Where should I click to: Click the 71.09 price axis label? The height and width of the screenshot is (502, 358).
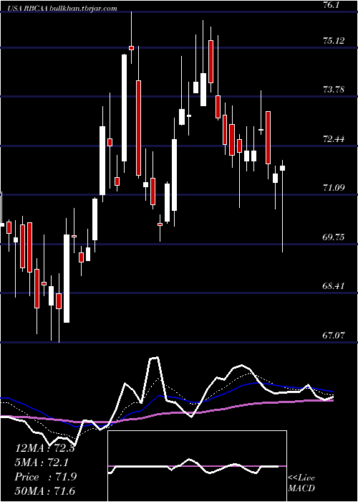334,188
